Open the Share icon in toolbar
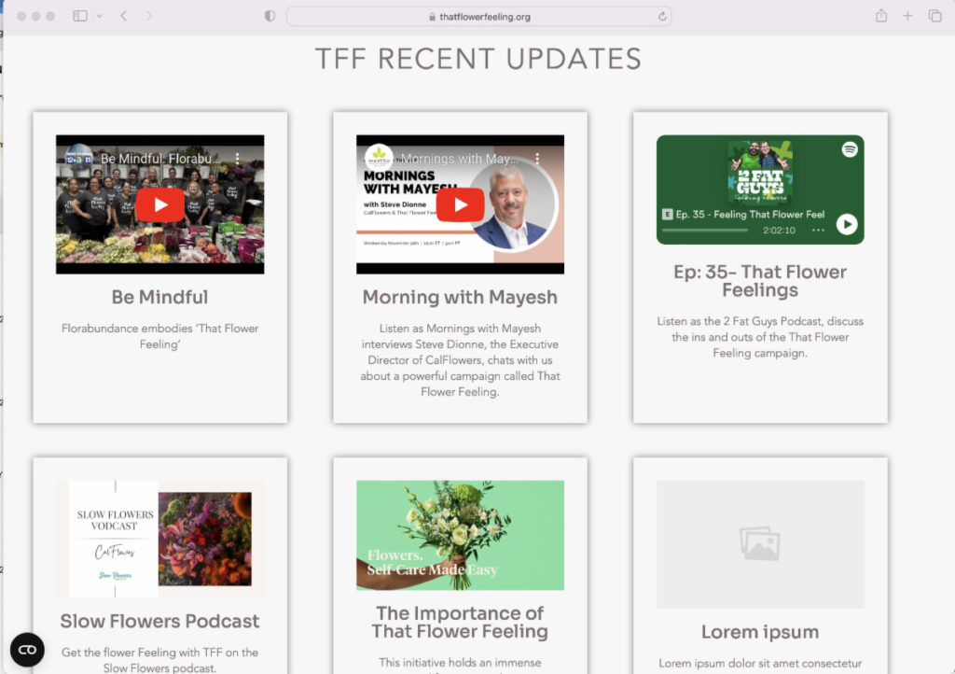The height and width of the screenshot is (674, 955). [x=881, y=16]
